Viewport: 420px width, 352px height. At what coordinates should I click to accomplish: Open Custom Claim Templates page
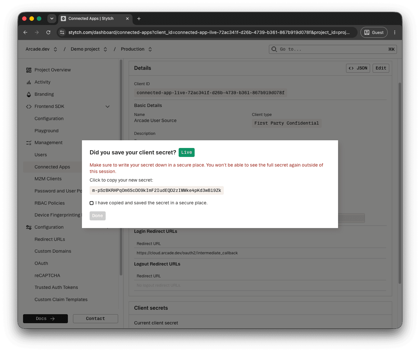(61, 300)
